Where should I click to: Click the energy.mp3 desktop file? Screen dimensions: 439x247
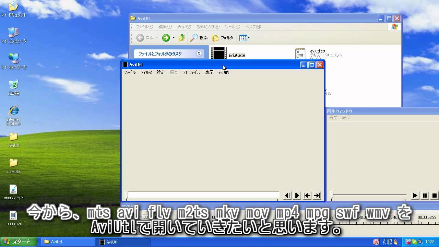click(13, 192)
